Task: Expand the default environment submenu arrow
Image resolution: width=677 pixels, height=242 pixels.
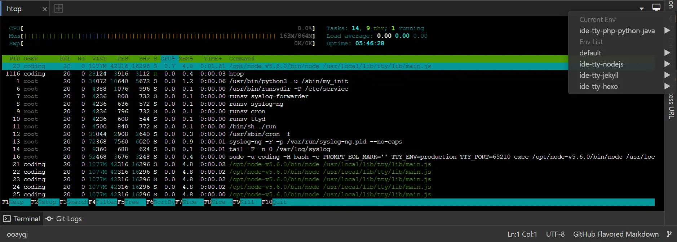Action: click(x=667, y=53)
